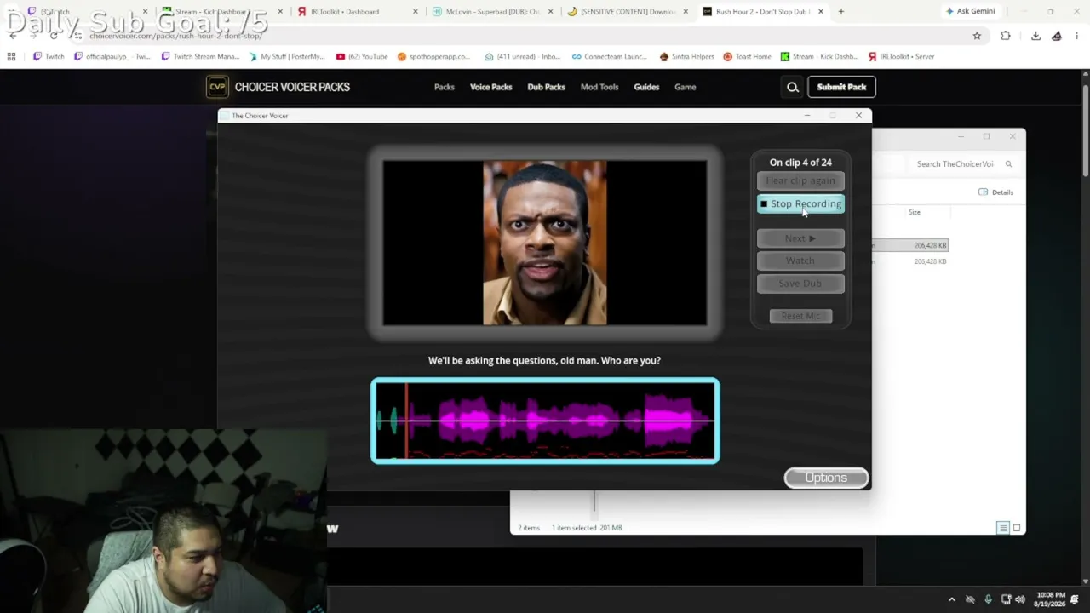This screenshot has height=613, width=1090.
Task: Click the audio waveform recording panel
Action: click(x=545, y=421)
